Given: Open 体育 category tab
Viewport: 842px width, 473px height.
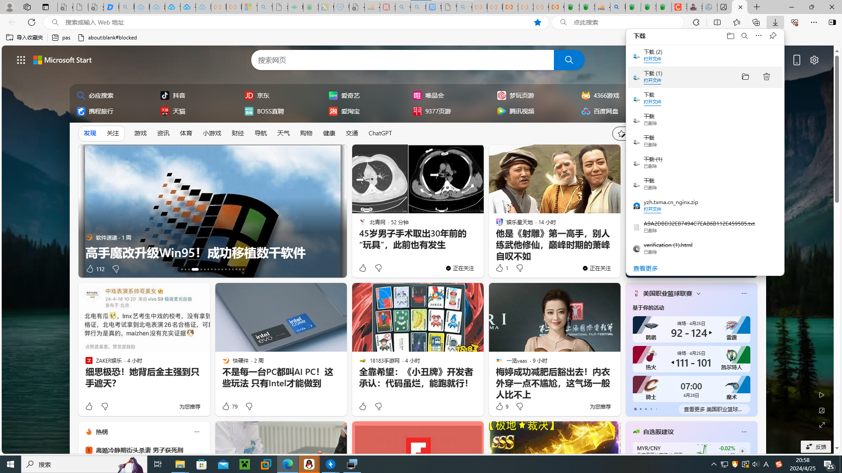Looking at the screenshot, I should (x=186, y=133).
